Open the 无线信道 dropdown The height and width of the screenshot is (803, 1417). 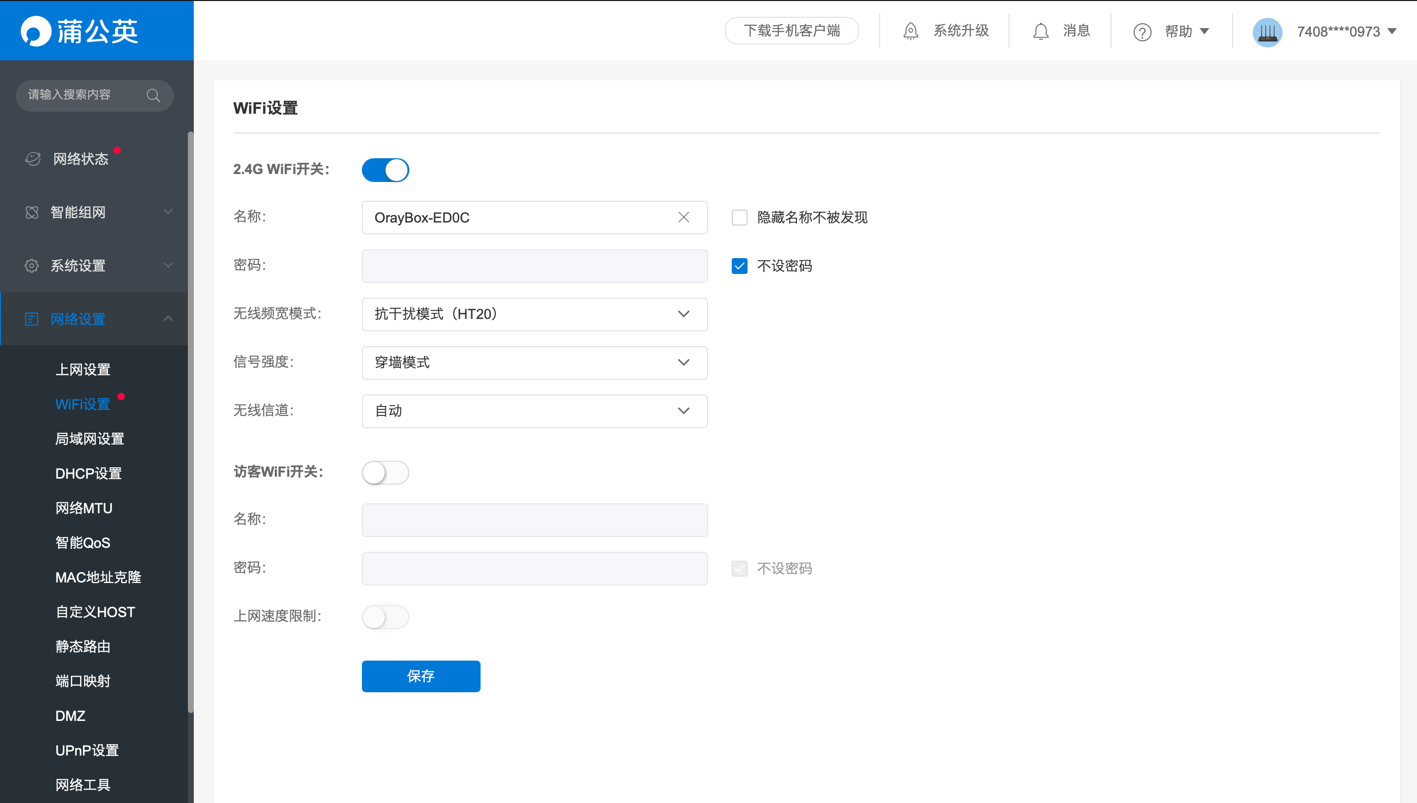[534, 411]
